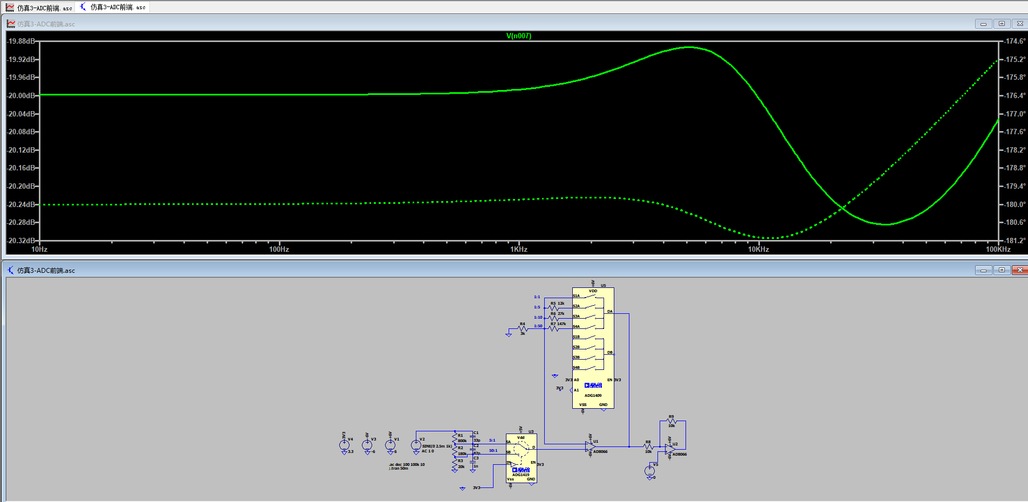
Task: Select op-amp U2 AD8066 symbol
Action: (x=670, y=449)
